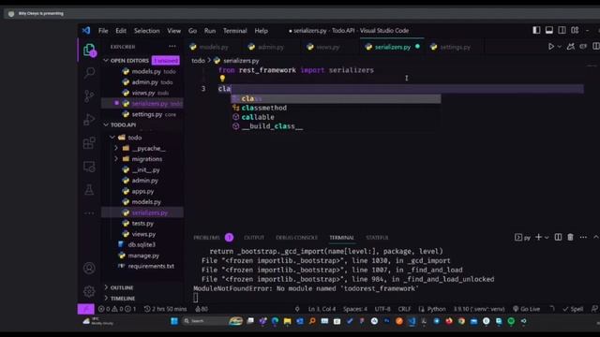Switch to the Debug Console panel tab
Screen dimensions: 600x337
[296, 238]
